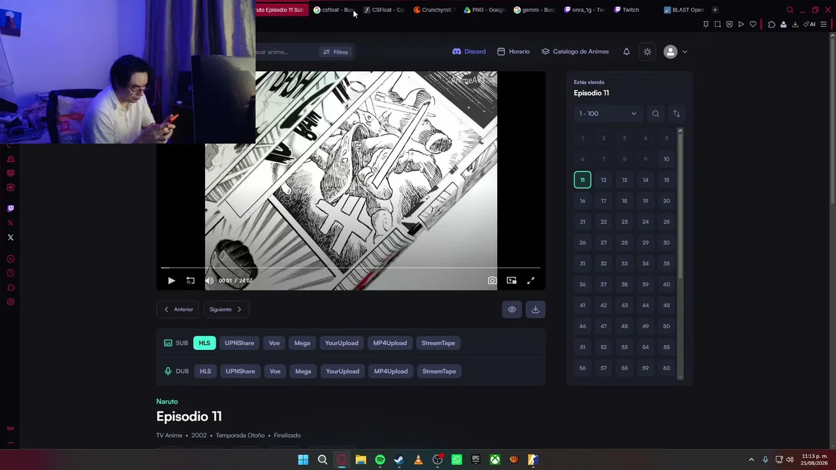Take a video screenshot with camera icon
The image size is (836, 470).
(x=492, y=281)
